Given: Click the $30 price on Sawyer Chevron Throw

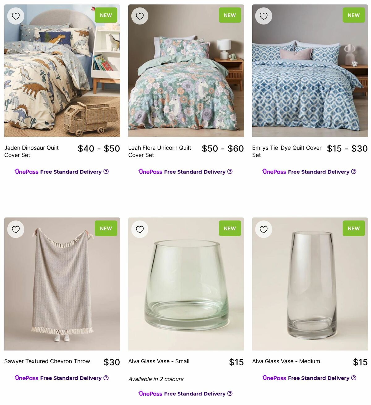Looking at the screenshot, I should click(112, 362).
